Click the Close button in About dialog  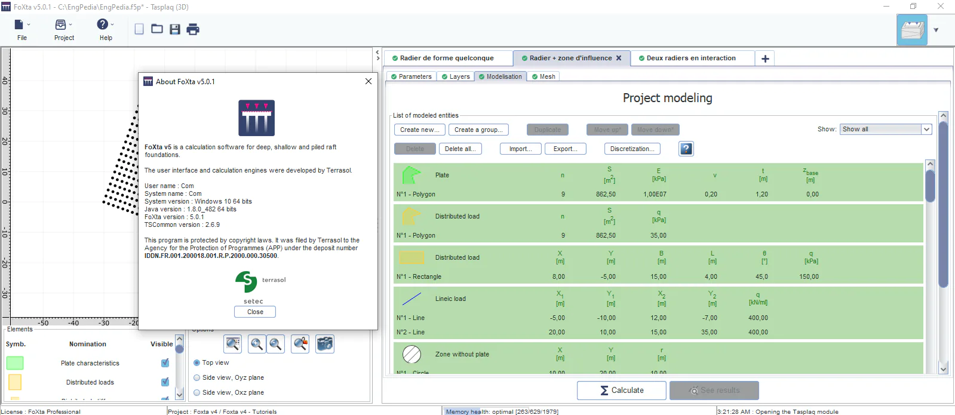click(x=255, y=312)
